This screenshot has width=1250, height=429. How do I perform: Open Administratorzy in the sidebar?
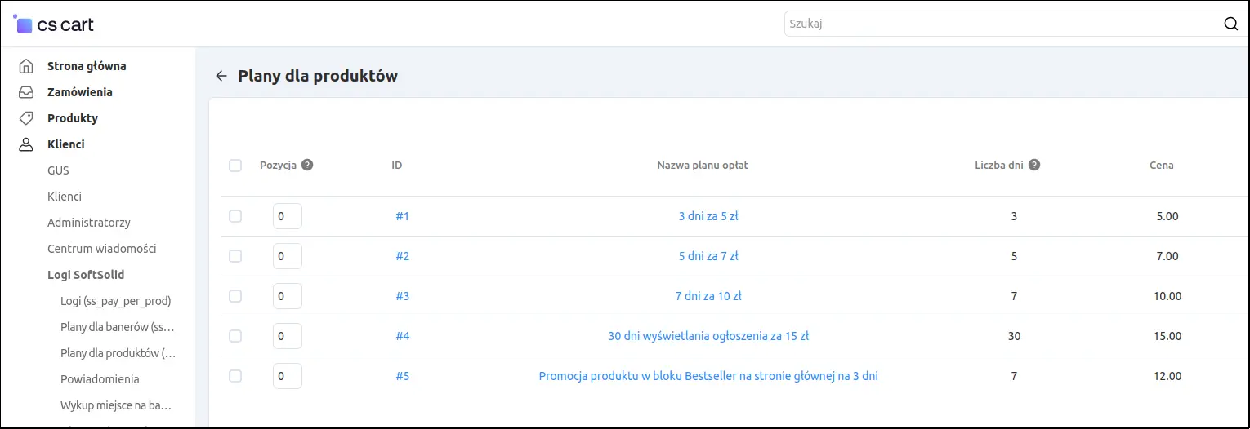(x=89, y=223)
